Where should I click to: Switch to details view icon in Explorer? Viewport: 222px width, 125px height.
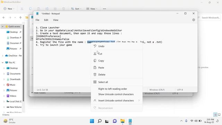pos(215,115)
